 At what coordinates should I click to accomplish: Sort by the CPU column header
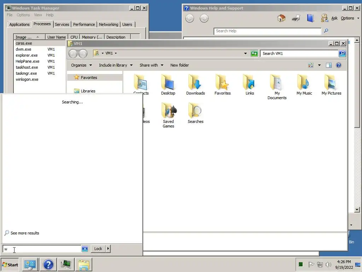coord(74,37)
